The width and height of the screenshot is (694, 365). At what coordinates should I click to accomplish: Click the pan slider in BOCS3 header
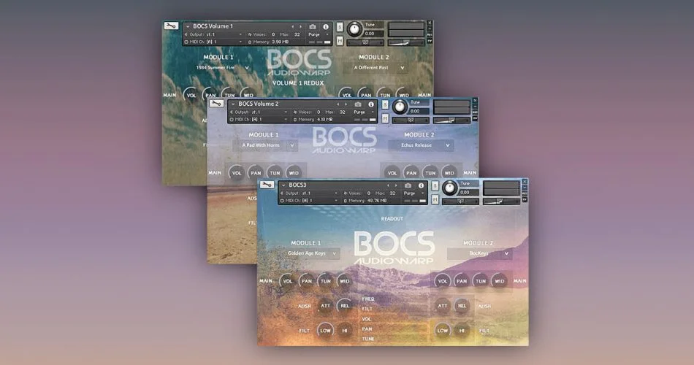point(460,201)
